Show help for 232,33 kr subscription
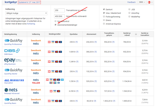Image resolution: width=159 pixels, height=110 pixels. tap(95, 42)
